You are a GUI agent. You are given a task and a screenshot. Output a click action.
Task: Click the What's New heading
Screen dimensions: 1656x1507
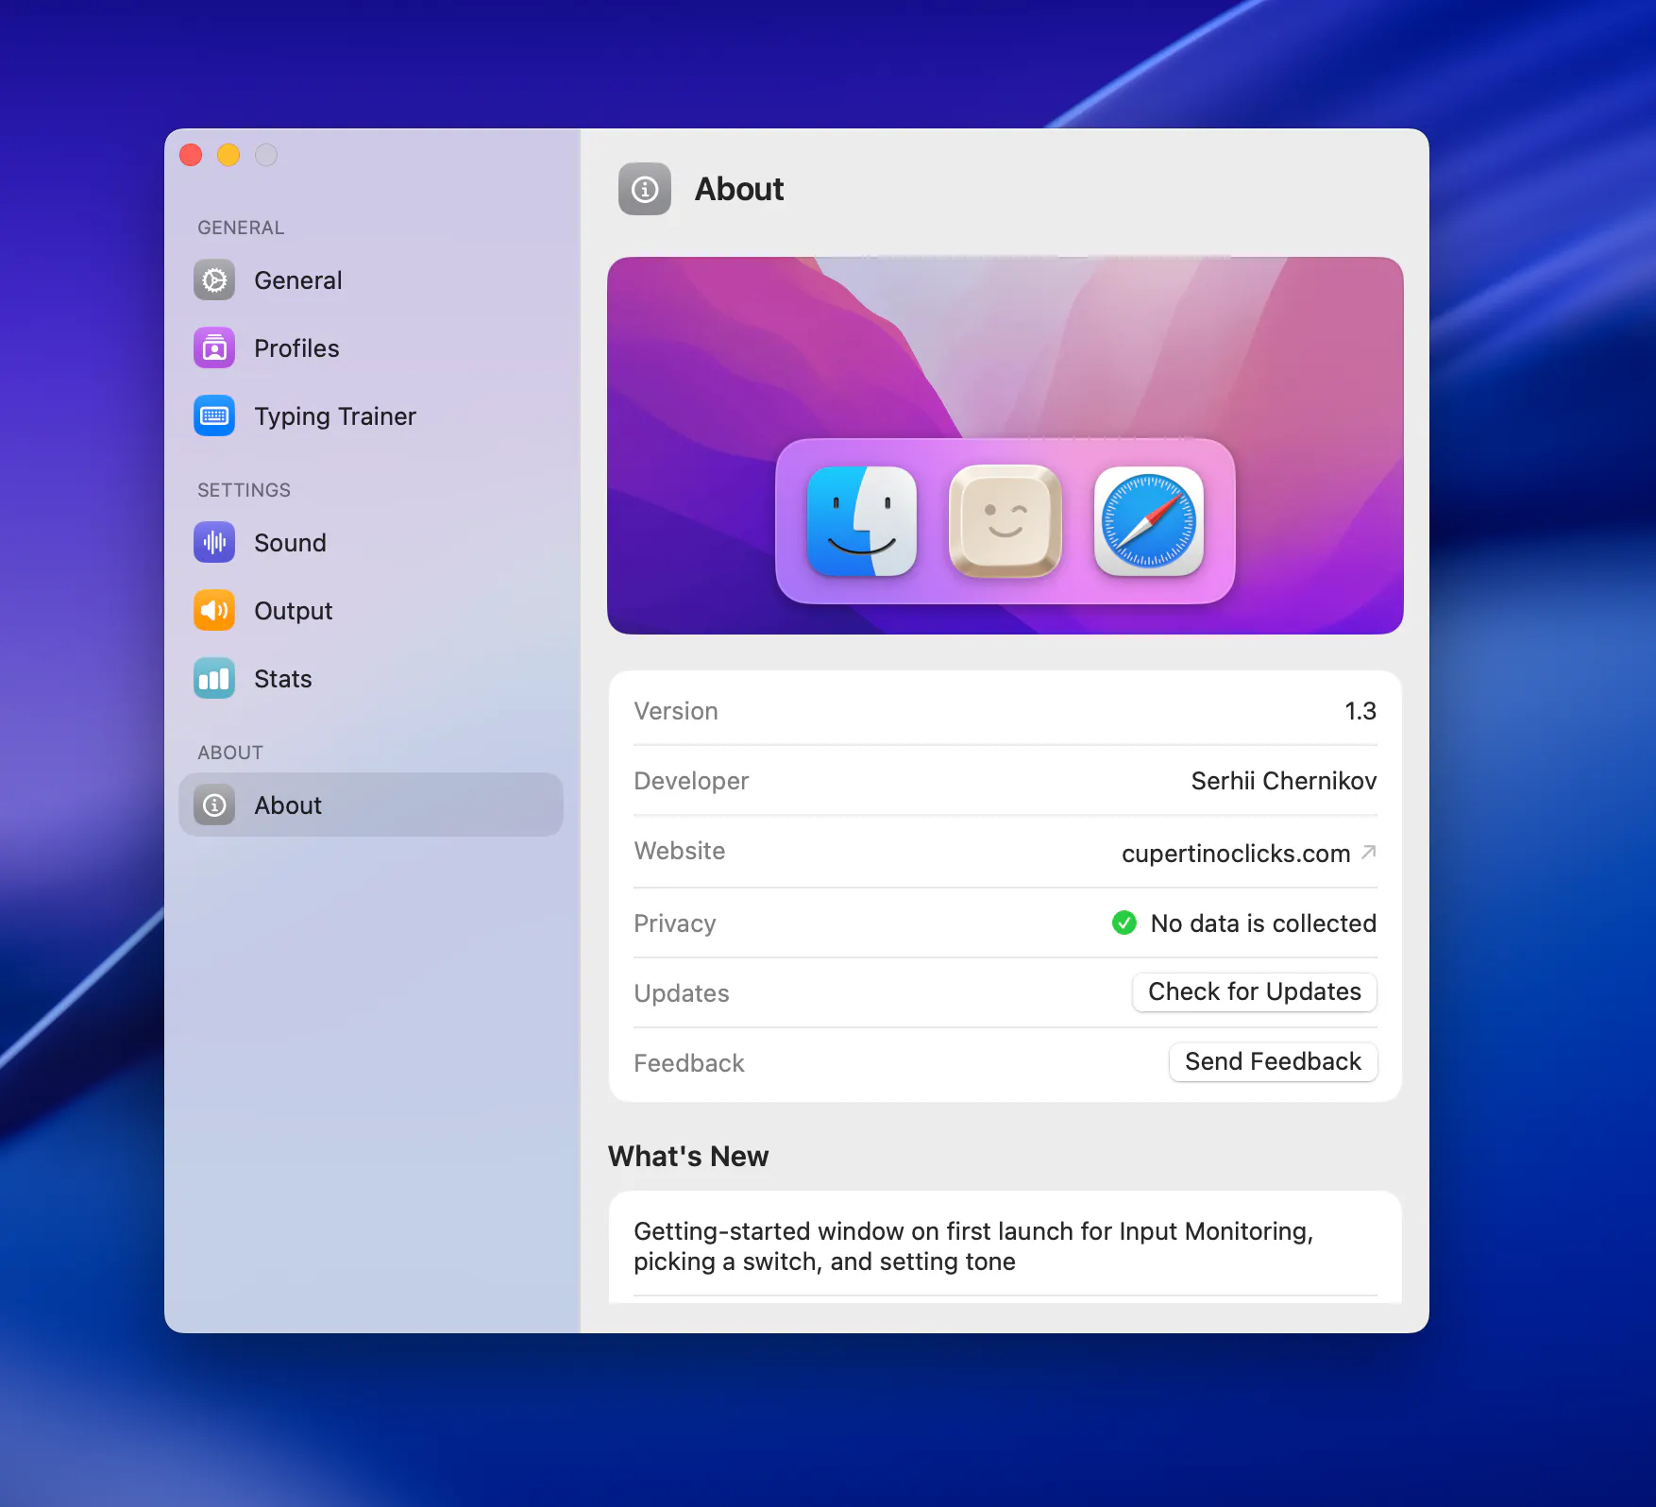(688, 1157)
